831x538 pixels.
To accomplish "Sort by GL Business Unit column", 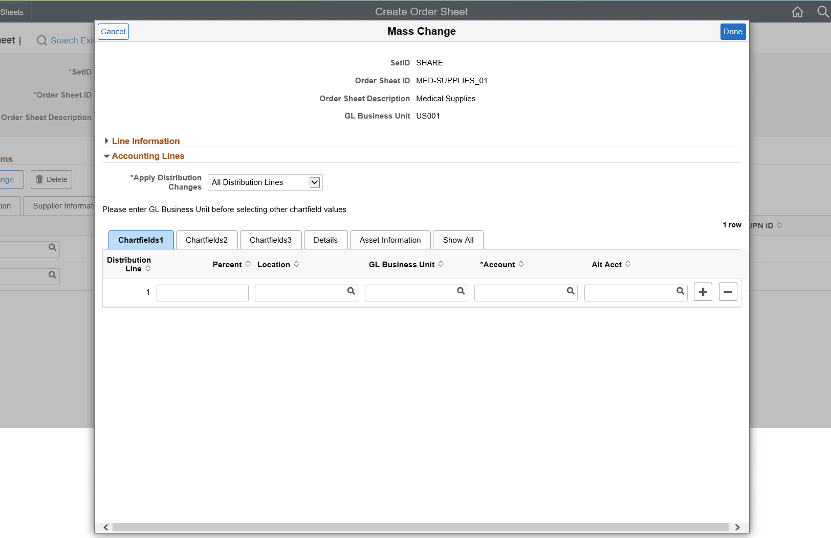I will pyautogui.click(x=441, y=264).
